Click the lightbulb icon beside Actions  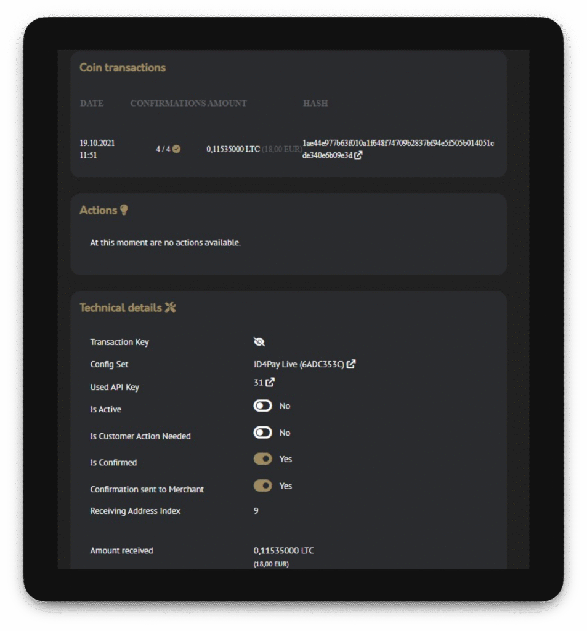(x=124, y=210)
